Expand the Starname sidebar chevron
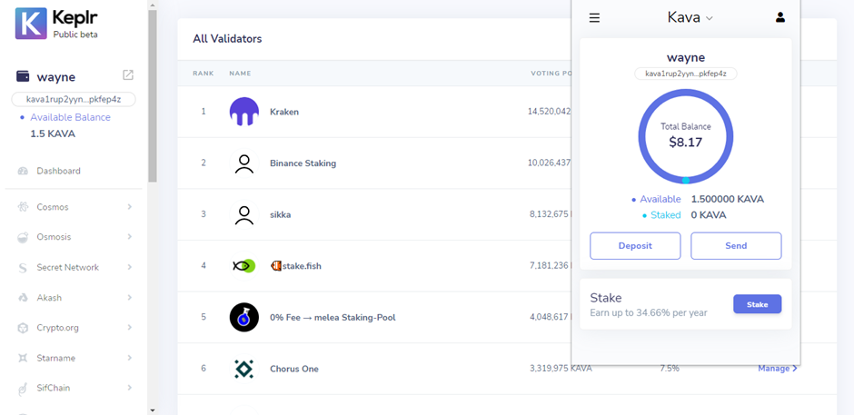The image size is (854, 415). point(130,358)
